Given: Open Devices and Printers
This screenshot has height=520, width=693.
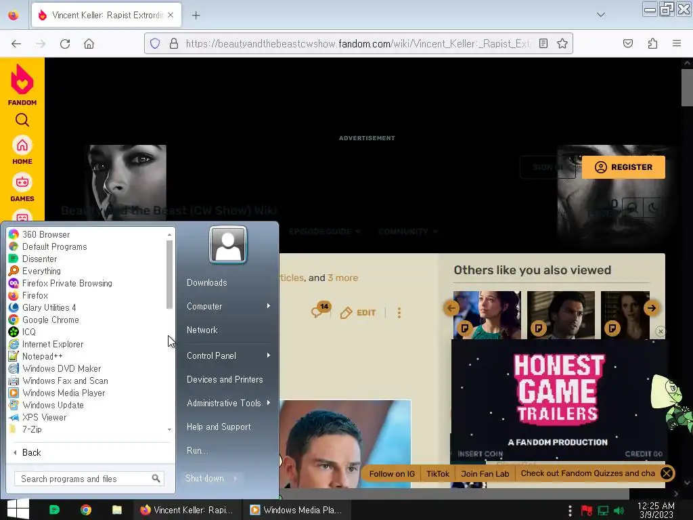Looking at the screenshot, I should point(225,379).
